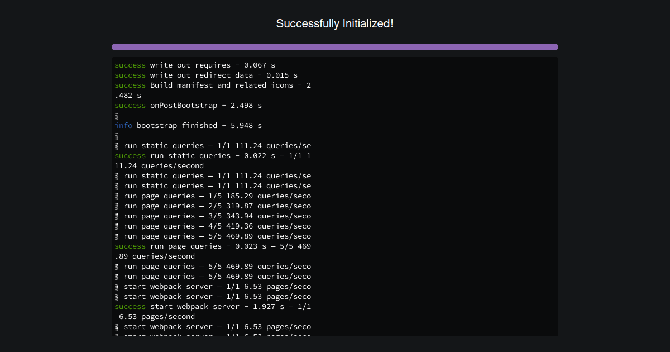
Task: Click the 'Successfully Initialized!' heading
Action: coord(334,23)
